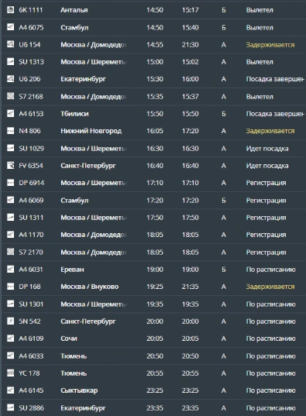Click Задерживается status of N4 806
This screenshot has width=306, height=416.
tap(270, 131)
